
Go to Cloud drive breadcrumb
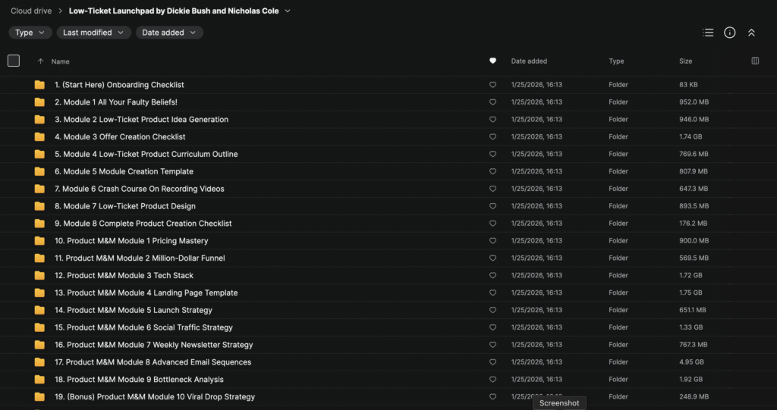[30, 11]
